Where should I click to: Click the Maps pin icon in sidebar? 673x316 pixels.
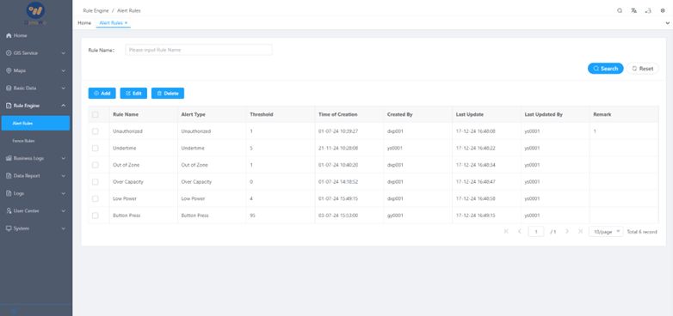tap(9, 70)
